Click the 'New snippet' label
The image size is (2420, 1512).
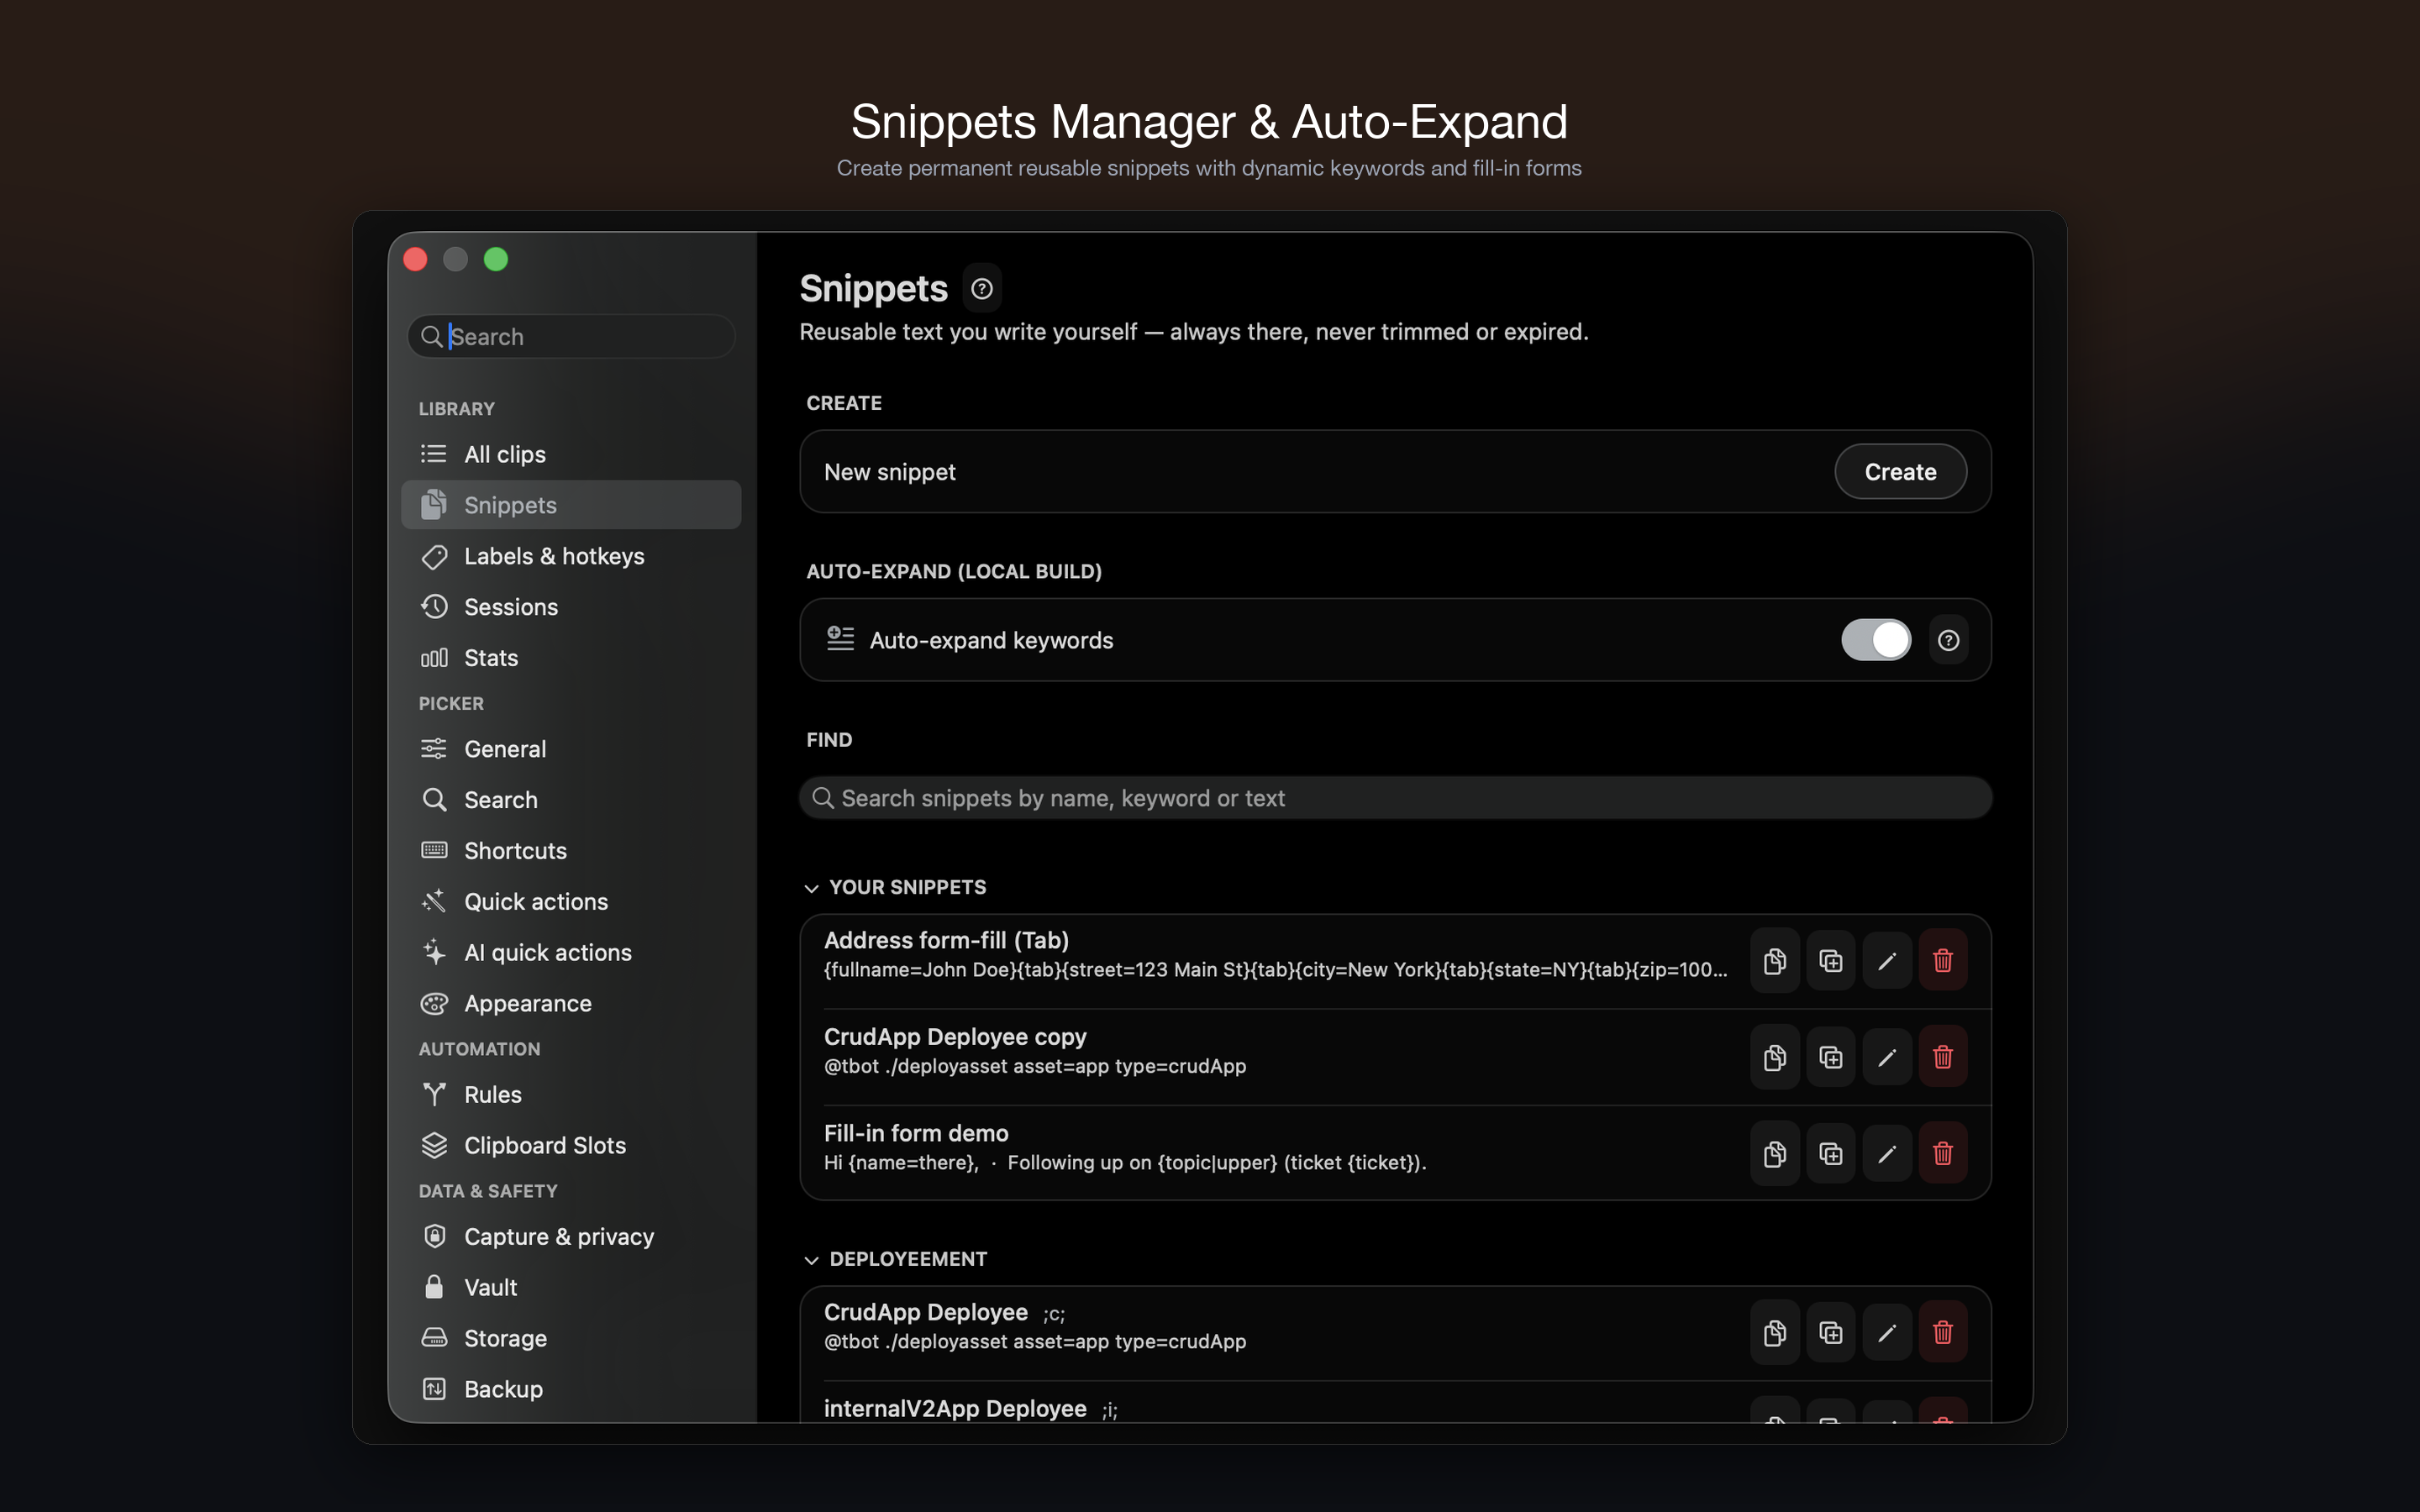(x=890, y=472)
